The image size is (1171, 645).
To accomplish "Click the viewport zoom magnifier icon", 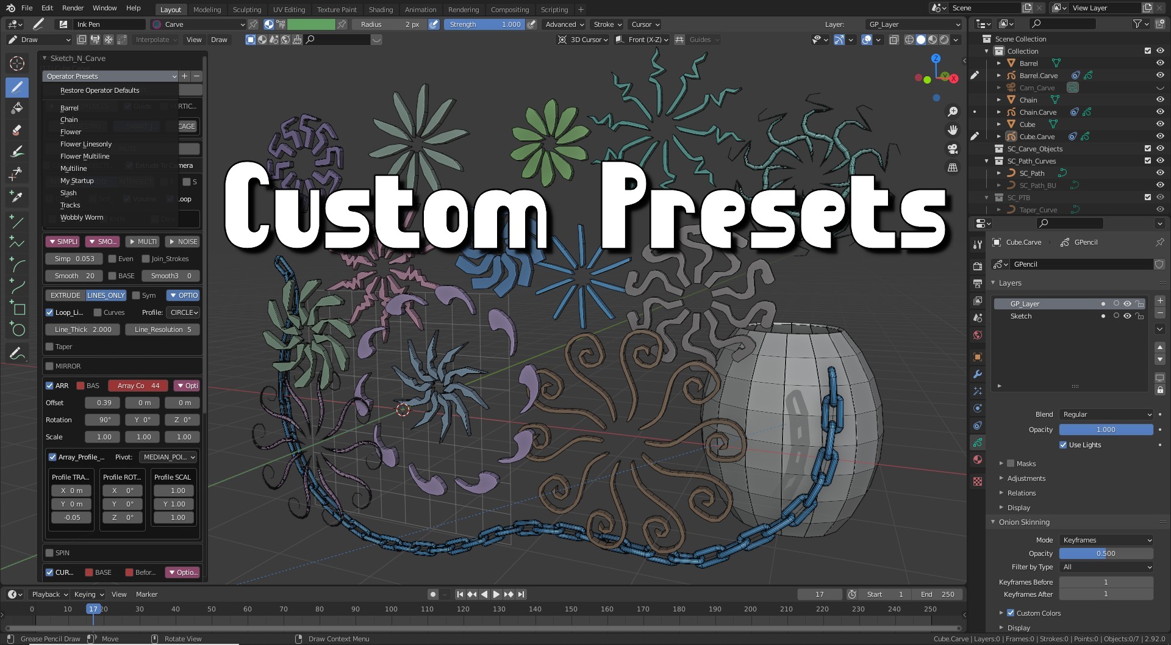I will (x=952, y=112).
